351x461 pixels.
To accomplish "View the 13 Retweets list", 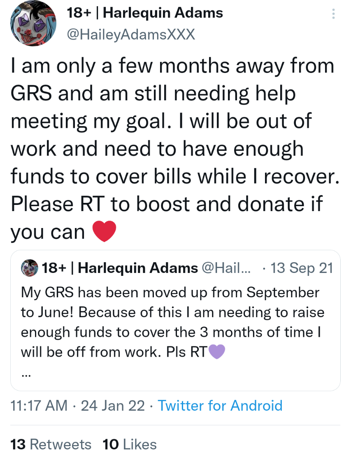I will tap(51, 444).
